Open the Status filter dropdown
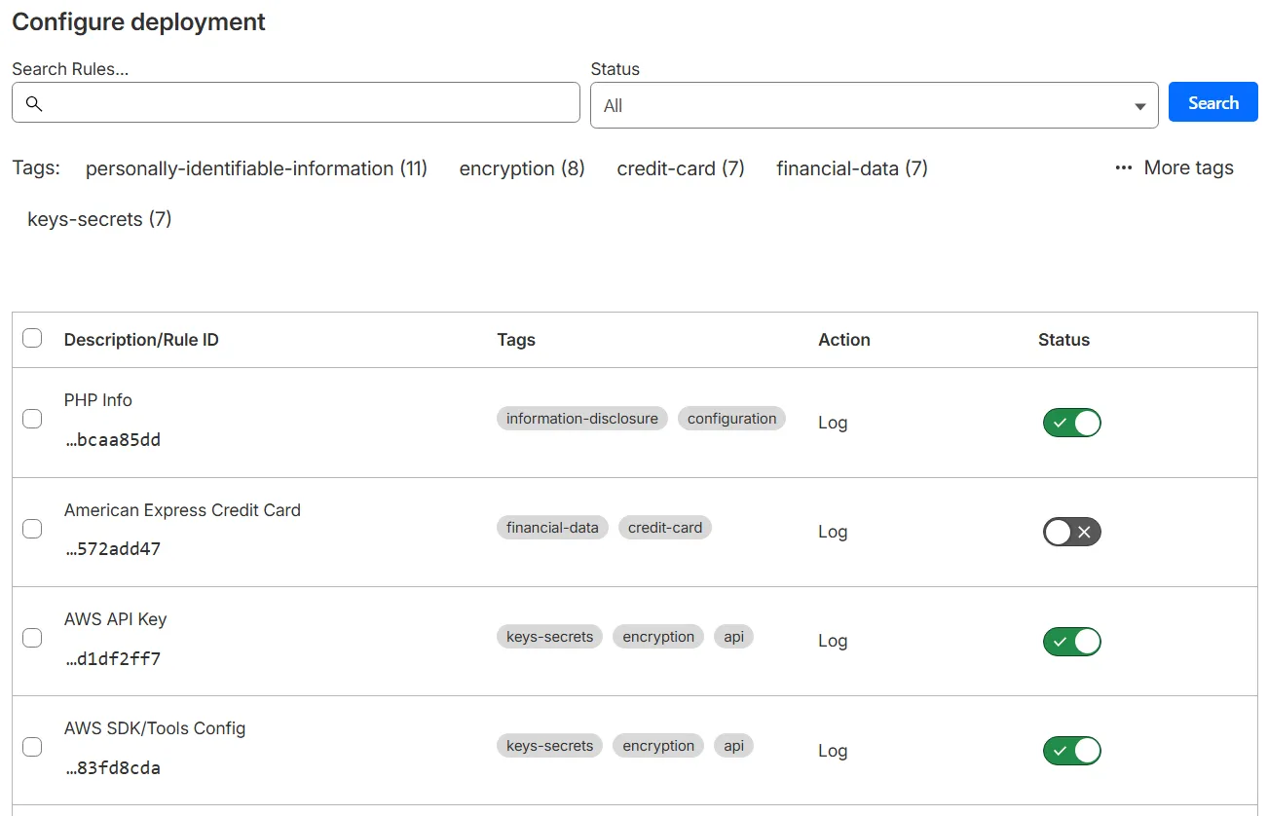The image size is (1268, 816). pyautogui.click(x=875, y=102)
